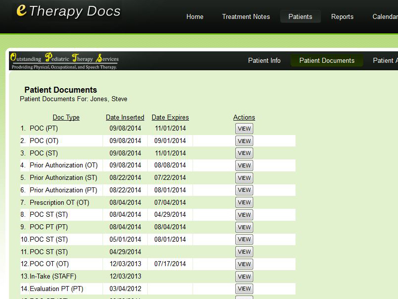
Task: View the Evaluation PT (PT) document
Action: tap(244, 289)
